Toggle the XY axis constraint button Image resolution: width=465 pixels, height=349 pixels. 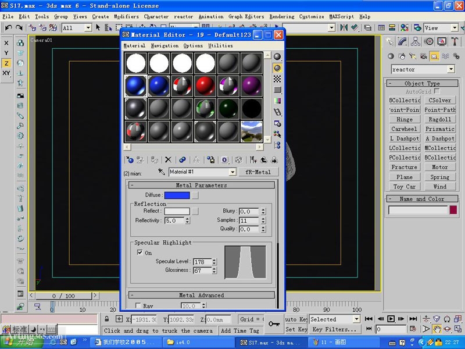[6, 73]
